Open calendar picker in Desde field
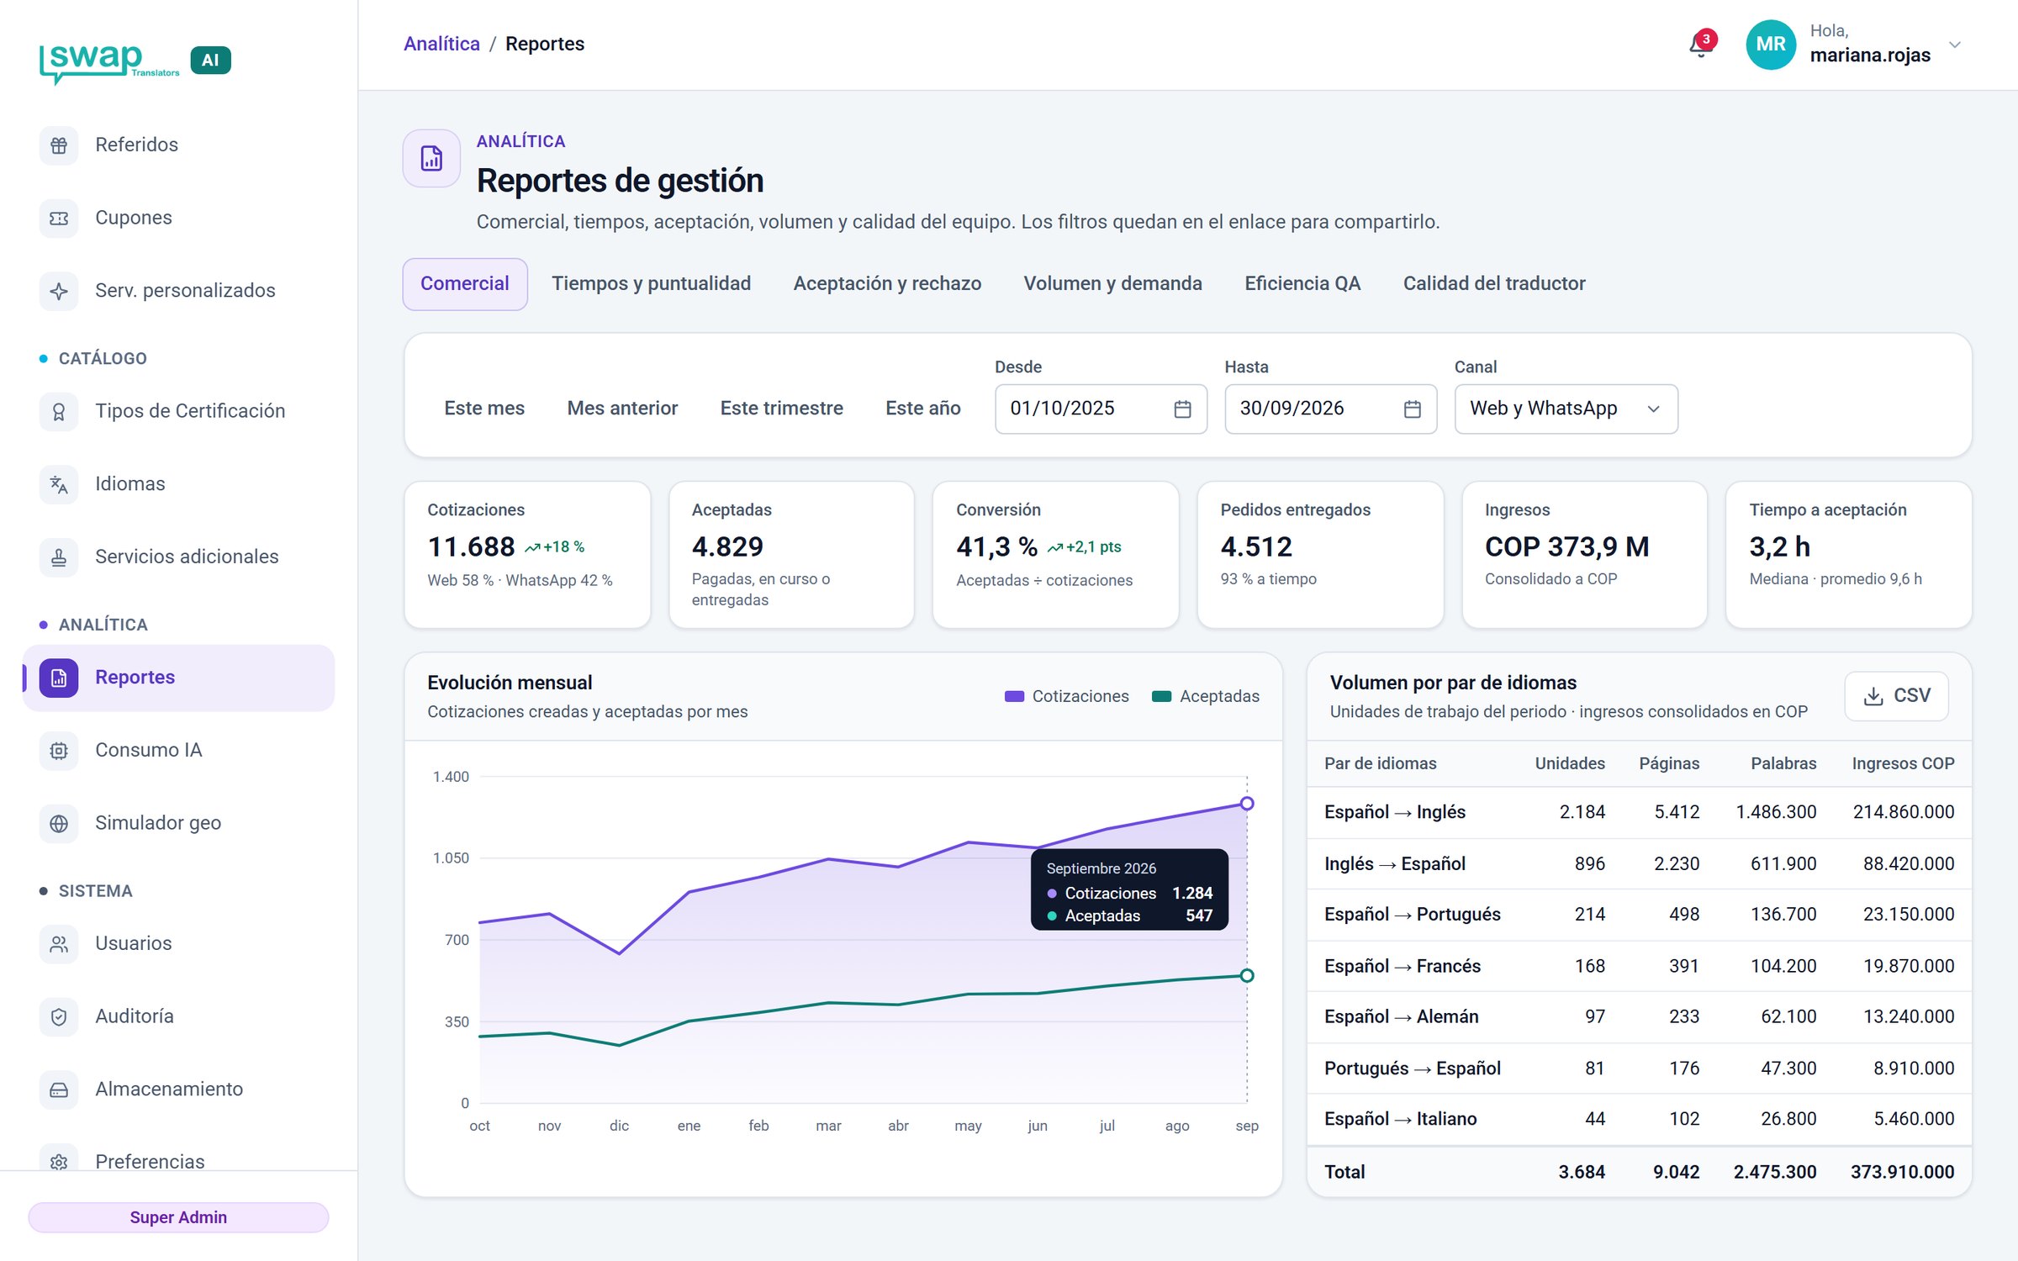The width and height of the screenshot is (2018, 1261). (x=1182, y=409)
